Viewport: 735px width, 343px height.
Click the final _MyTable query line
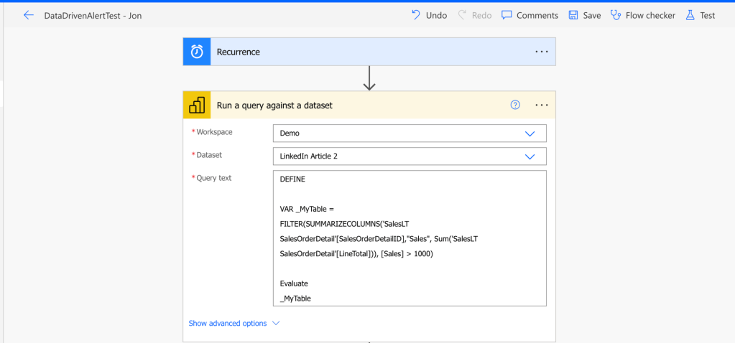click(x=295, y=298)
